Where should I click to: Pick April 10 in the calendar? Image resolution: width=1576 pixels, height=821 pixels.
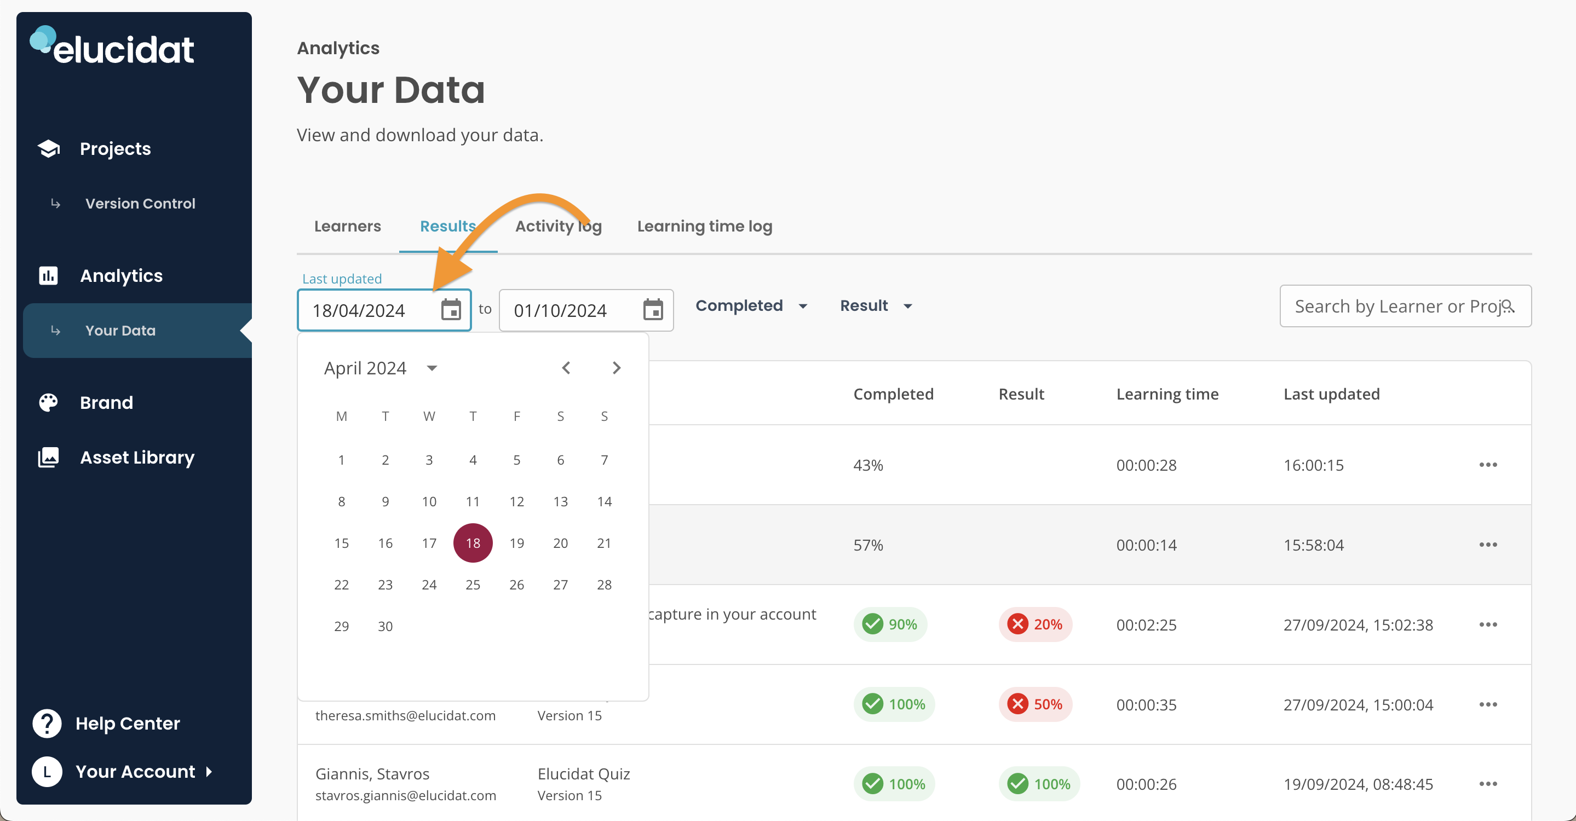point(429,501)
